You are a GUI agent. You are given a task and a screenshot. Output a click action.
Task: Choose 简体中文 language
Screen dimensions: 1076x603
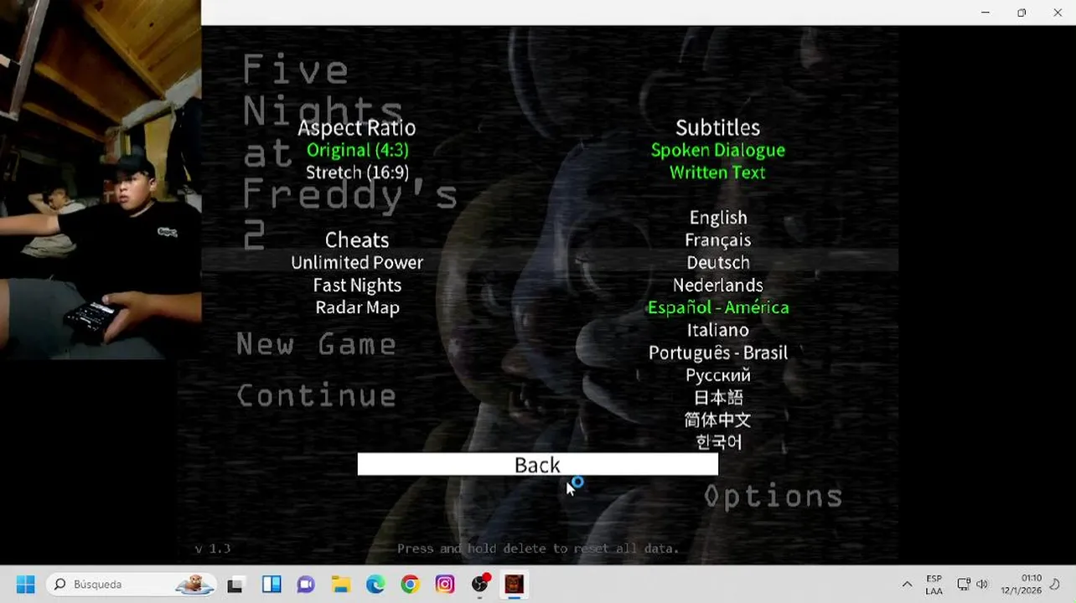point(718,420)
